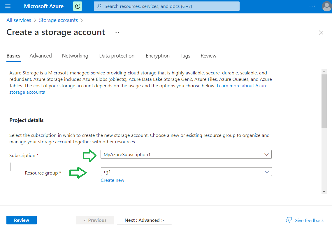Image resolution: width=332 pixels, height=232 pixels.
Task: Click the Previous button
Action: (95, 220)
